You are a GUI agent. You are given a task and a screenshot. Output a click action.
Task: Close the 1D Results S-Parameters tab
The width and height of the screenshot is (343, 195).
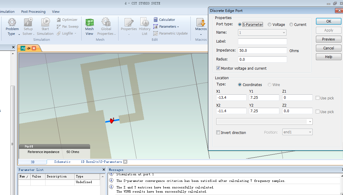click(125, 162)
